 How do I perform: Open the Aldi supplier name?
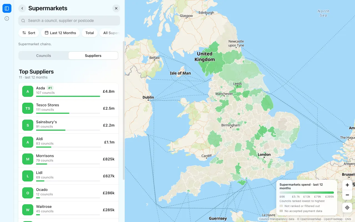39,139
